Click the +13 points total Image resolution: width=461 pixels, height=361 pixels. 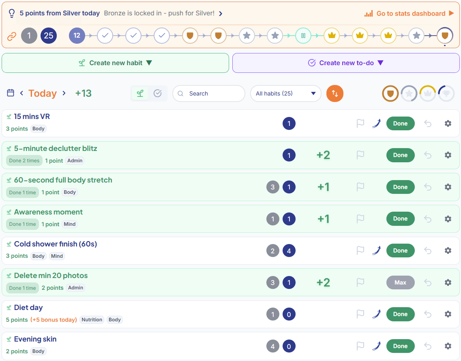point(83,93)
